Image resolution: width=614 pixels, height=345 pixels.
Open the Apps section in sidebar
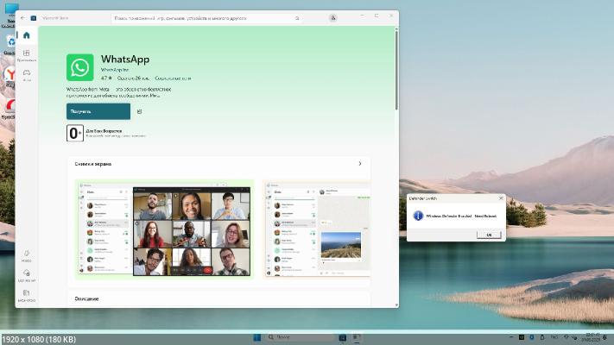26,55
